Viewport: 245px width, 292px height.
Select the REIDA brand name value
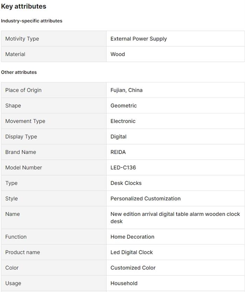pyautogui.click(x=118, y=152)
